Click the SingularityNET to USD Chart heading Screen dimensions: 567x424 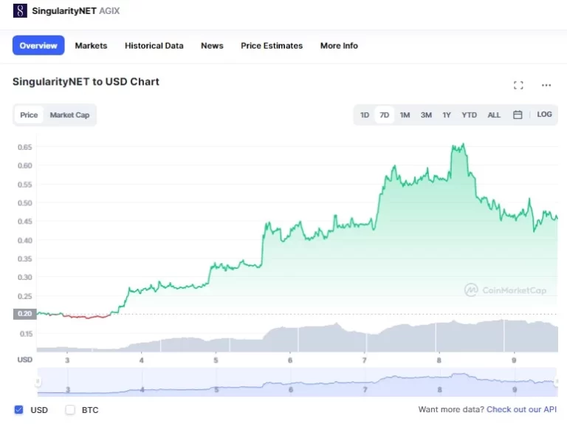tap(86, 82)
